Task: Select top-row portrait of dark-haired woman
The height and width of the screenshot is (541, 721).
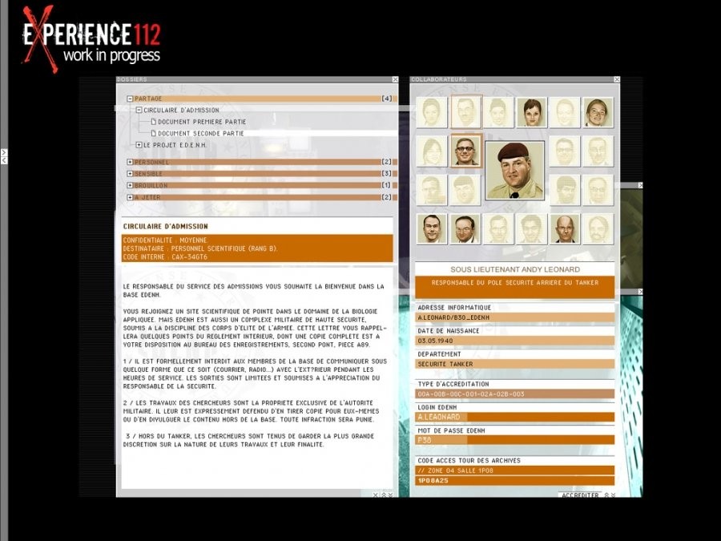Action: point(531,113)
